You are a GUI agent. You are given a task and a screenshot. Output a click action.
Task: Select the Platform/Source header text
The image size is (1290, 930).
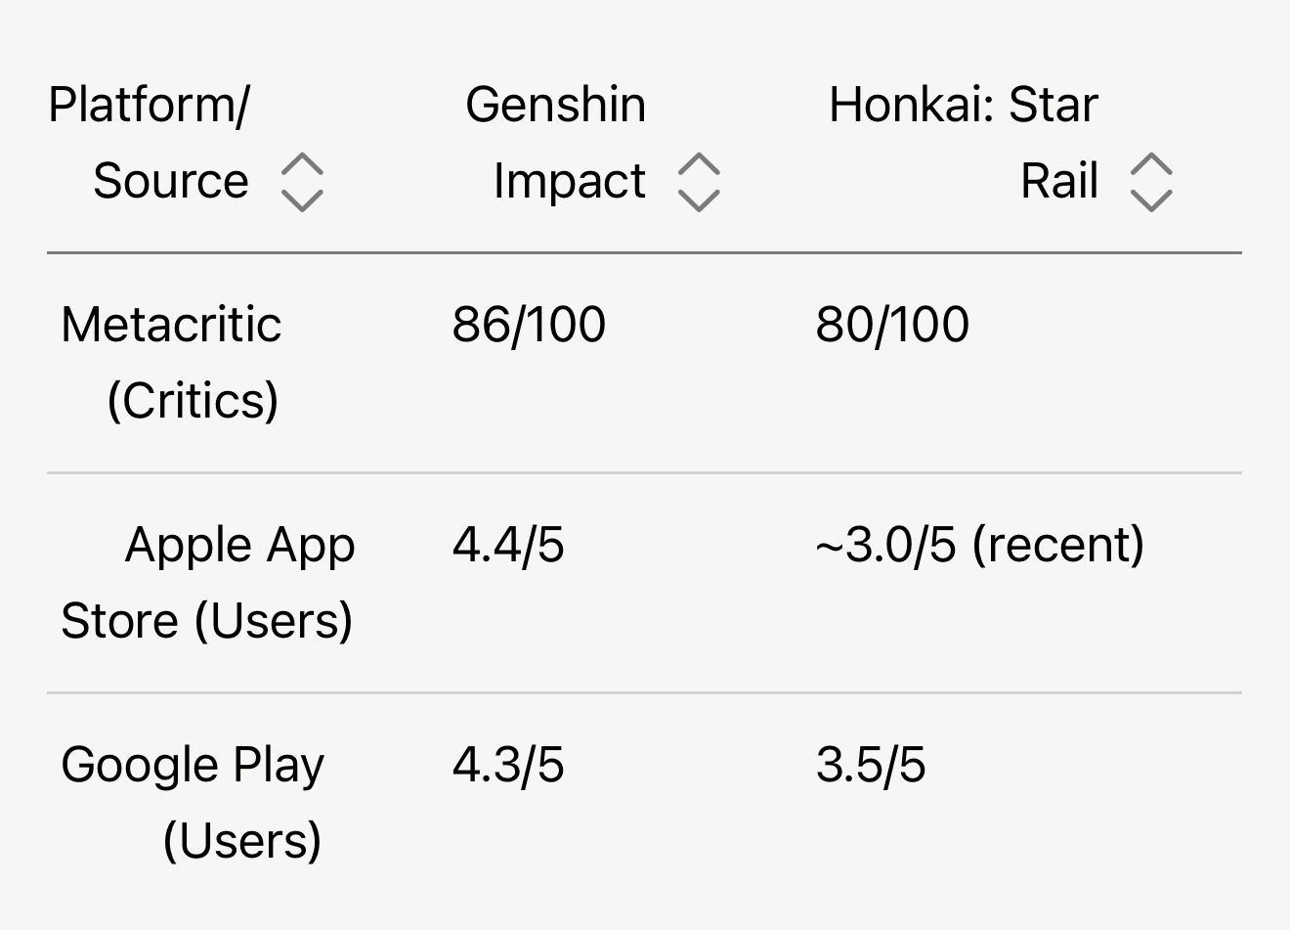click(150, 143)
